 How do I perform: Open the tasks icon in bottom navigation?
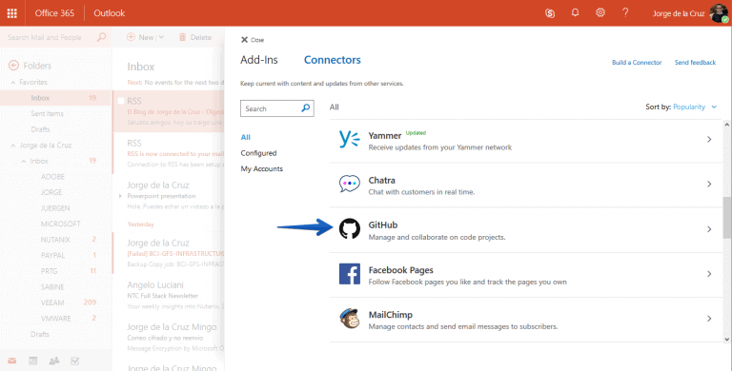[x=74, y=361]
